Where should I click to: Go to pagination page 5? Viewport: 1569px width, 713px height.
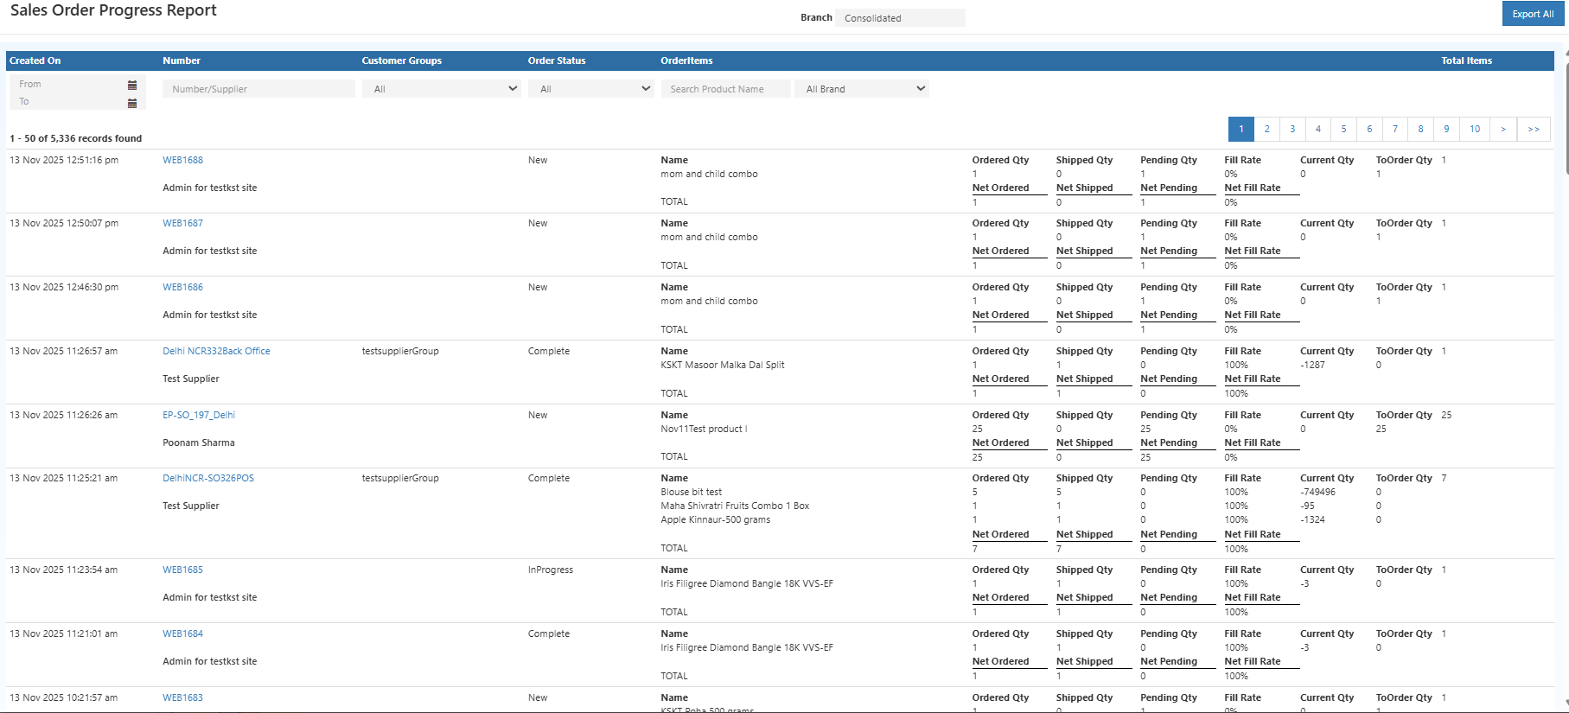pyautogui.click(x=1343, y=129)
